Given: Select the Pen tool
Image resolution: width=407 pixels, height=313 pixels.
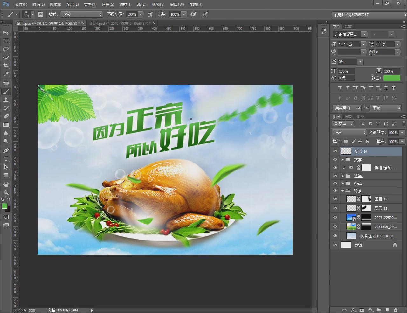Looking at the screenshot, I should point(6,150).
